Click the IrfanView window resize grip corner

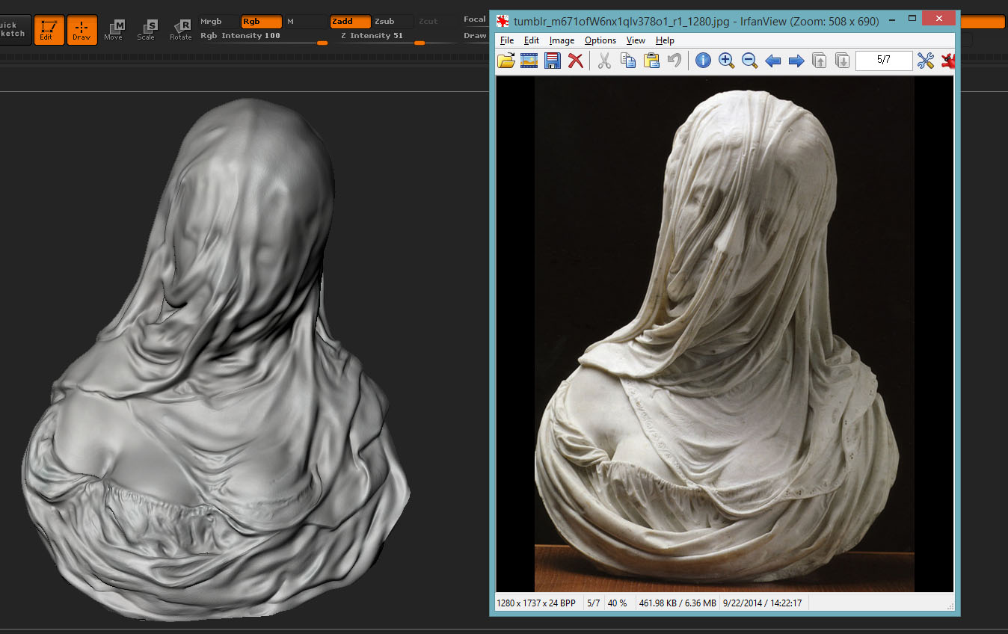950,606
